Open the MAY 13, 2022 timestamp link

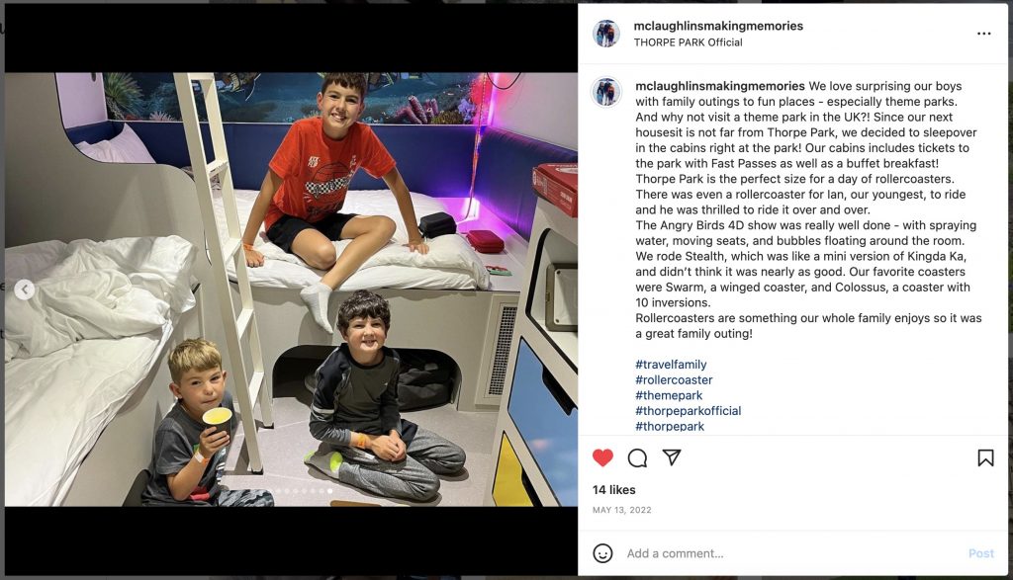[621, 510]
